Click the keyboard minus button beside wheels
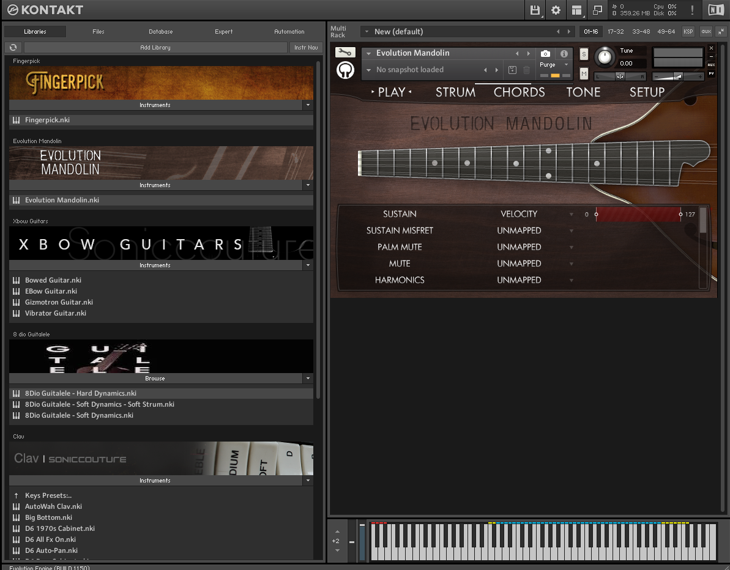 tap(351, 542)
